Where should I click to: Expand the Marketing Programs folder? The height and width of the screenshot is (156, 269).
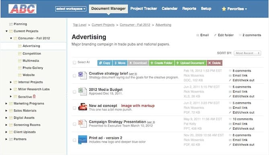pyautogui.click(x=6, y=104)
